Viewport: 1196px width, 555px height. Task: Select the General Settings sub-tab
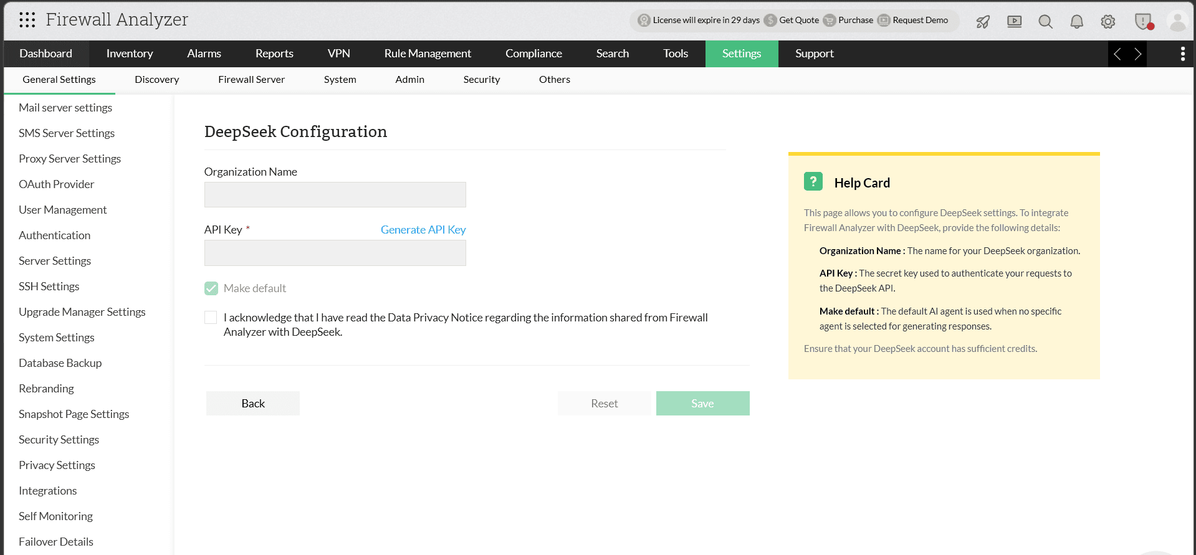point(59,80)
